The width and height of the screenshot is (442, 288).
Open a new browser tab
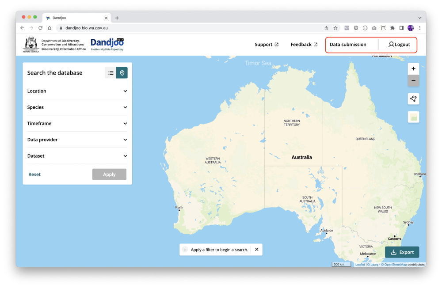[117, 18]
